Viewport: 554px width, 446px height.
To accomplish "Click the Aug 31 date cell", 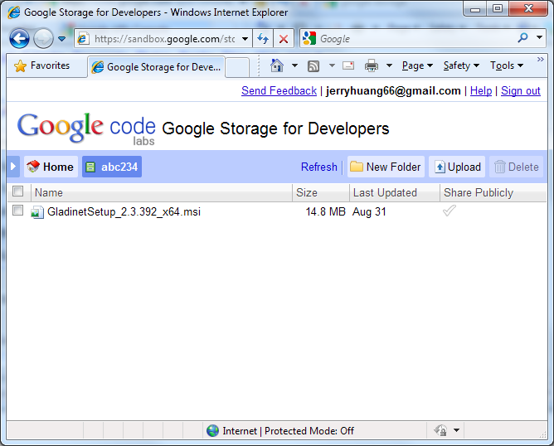I will click(x=369, y=211).
